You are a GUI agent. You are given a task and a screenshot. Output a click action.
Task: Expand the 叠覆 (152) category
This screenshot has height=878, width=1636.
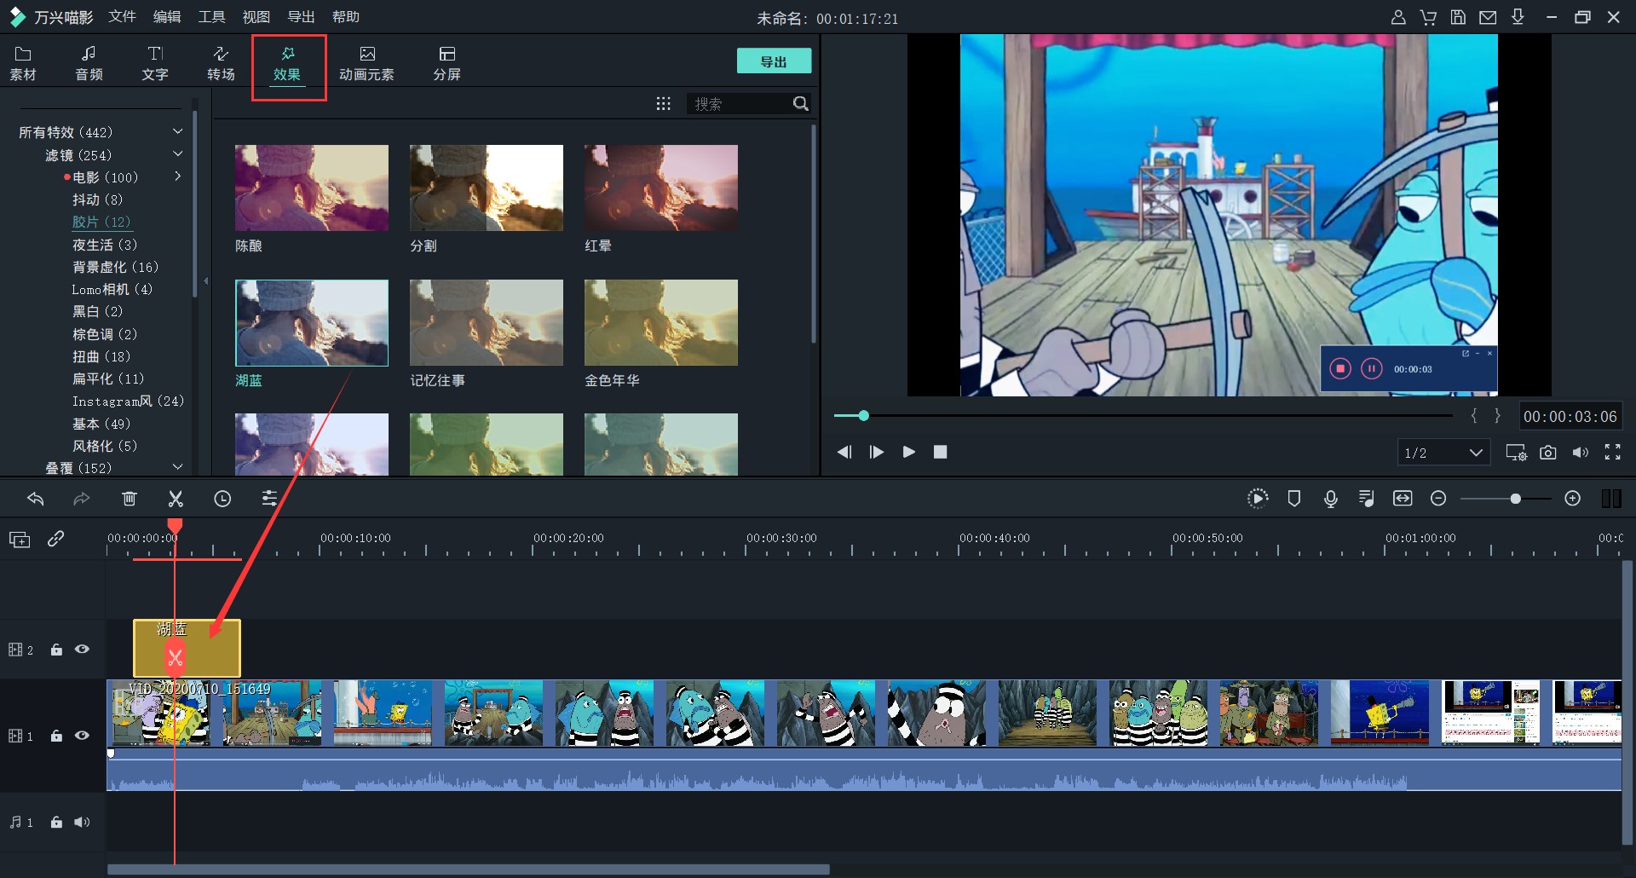pyautogui.click(x=177, y=467)
